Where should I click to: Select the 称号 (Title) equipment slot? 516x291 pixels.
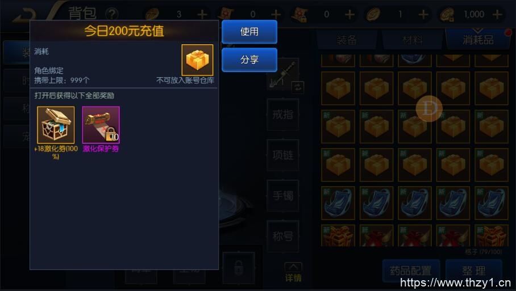282,236
